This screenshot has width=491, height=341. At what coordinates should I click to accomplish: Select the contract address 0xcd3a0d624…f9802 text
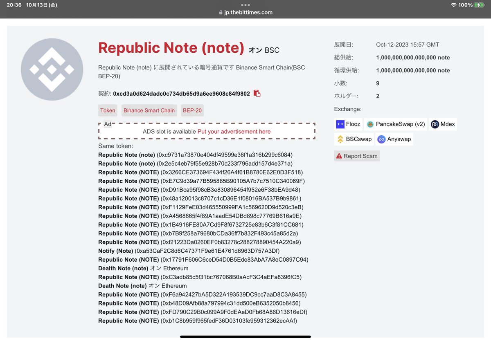coord(181,94)
